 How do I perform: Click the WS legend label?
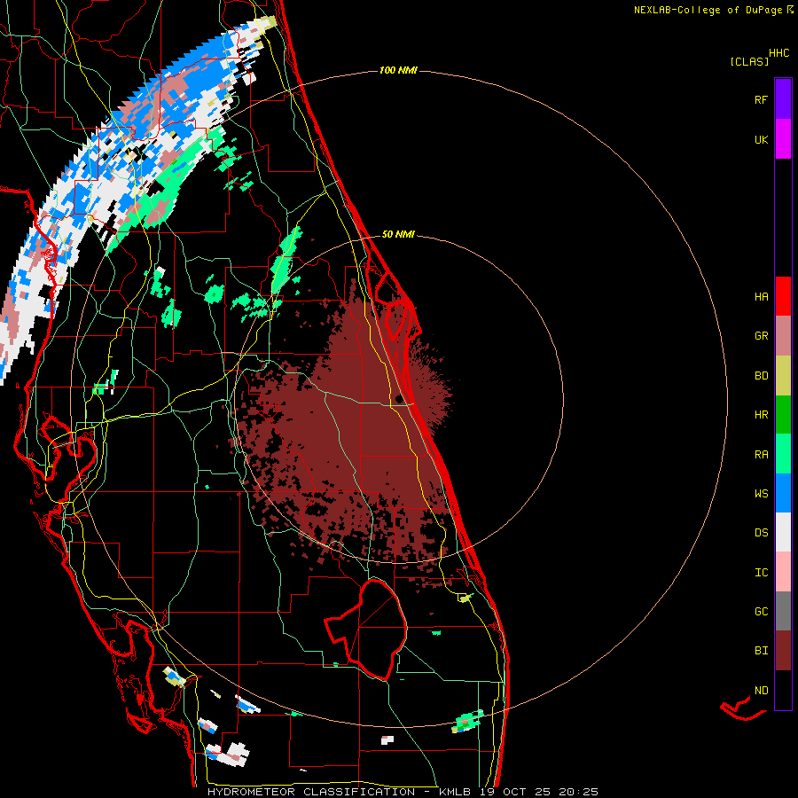[761, 494]
